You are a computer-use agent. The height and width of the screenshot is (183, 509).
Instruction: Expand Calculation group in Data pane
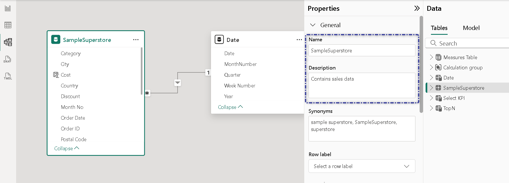[431, 67]
